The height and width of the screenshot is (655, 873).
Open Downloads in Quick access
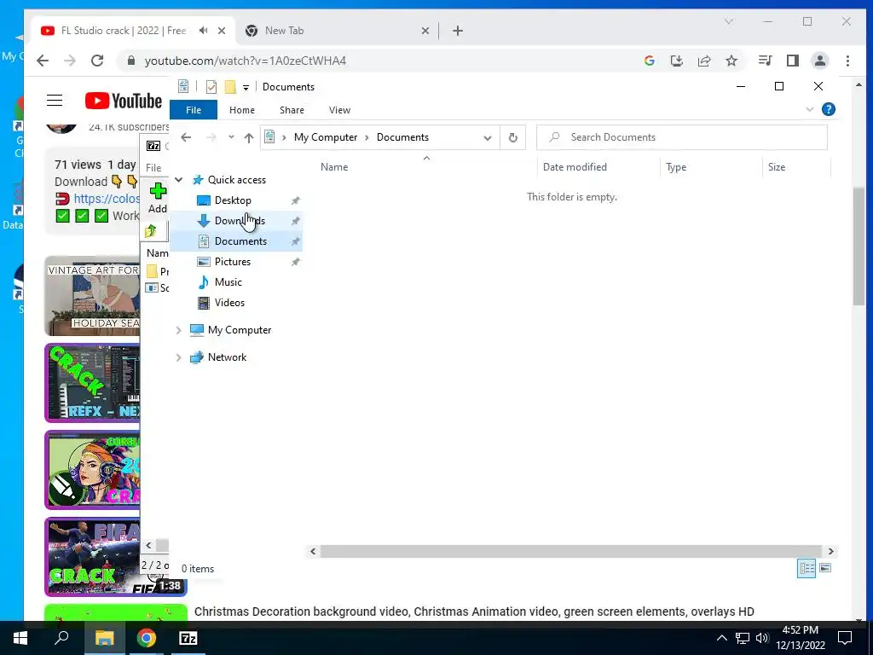pyautogui.click(x=240, y=221)
